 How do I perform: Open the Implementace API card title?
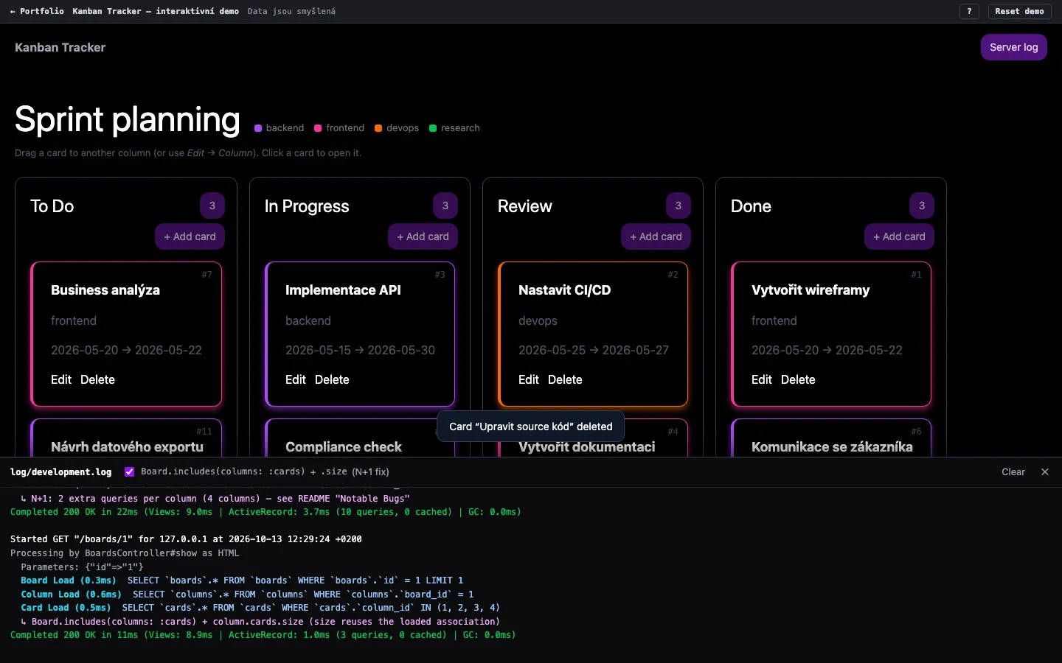pyautogui.click(x=343, y=290)
